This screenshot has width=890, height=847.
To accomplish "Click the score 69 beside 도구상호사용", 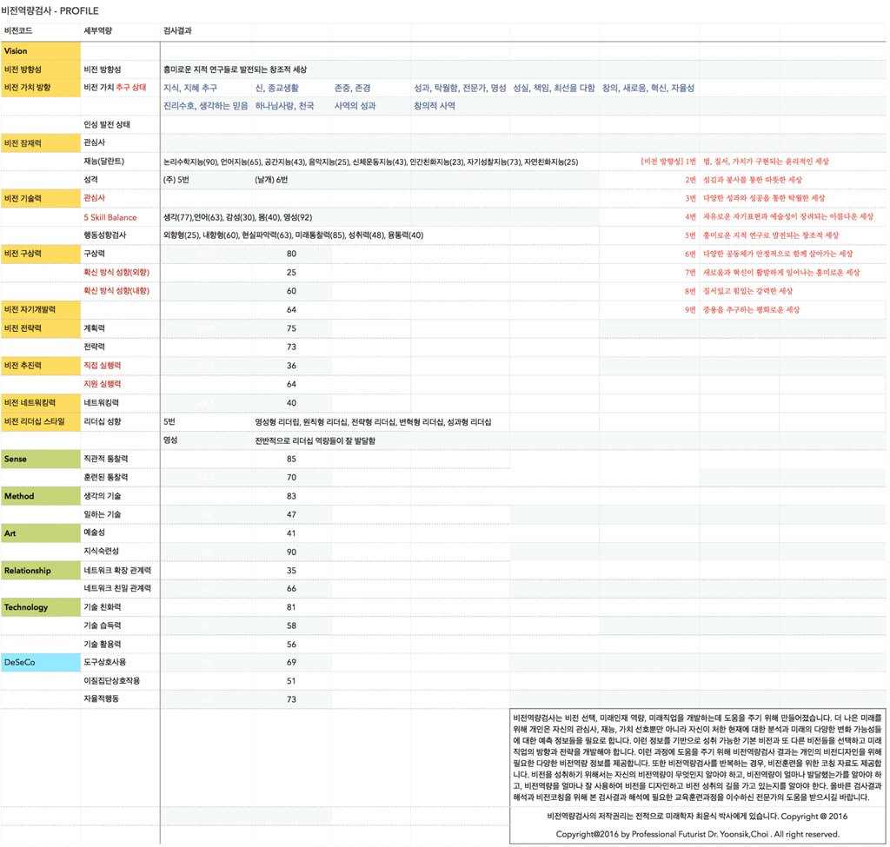I will tap(291, 663).
